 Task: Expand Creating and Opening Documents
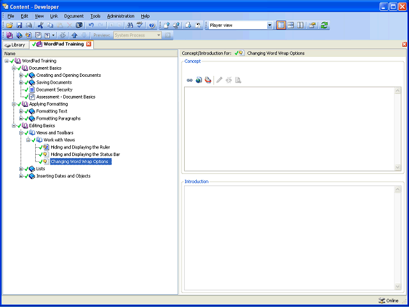(x=21, y=75)
